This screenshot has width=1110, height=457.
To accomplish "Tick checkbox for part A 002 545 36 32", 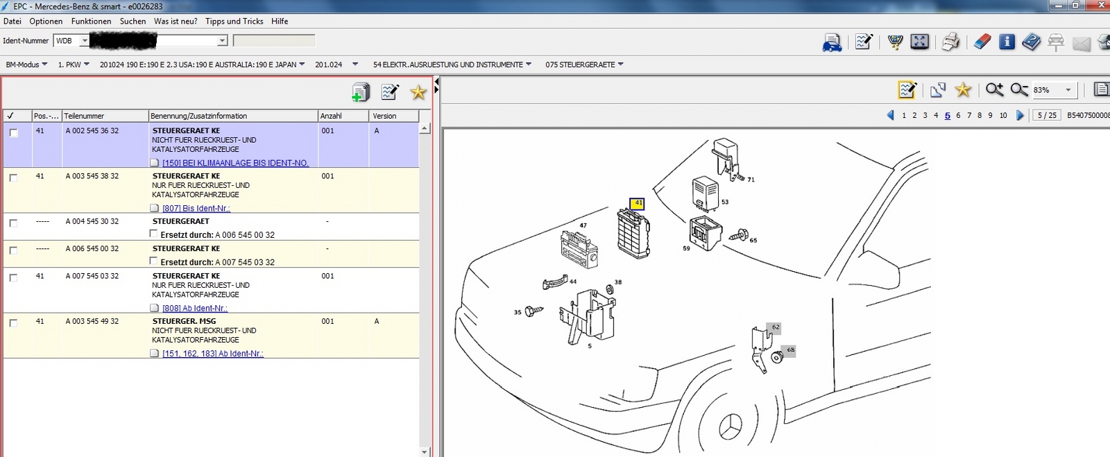I will click(13, 132).
